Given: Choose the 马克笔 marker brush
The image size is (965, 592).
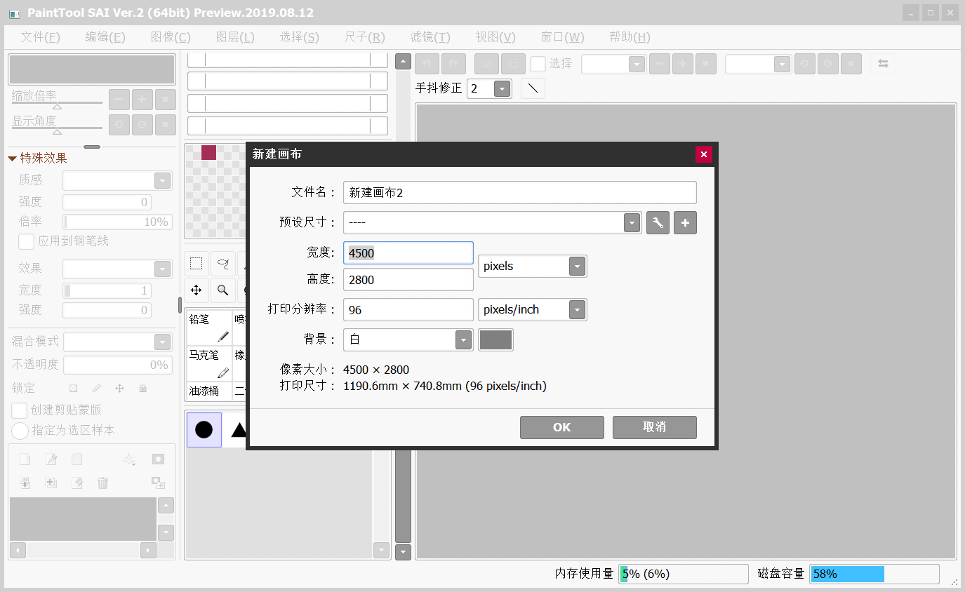Looking at the screenshot, I should (x=209, y=364).
